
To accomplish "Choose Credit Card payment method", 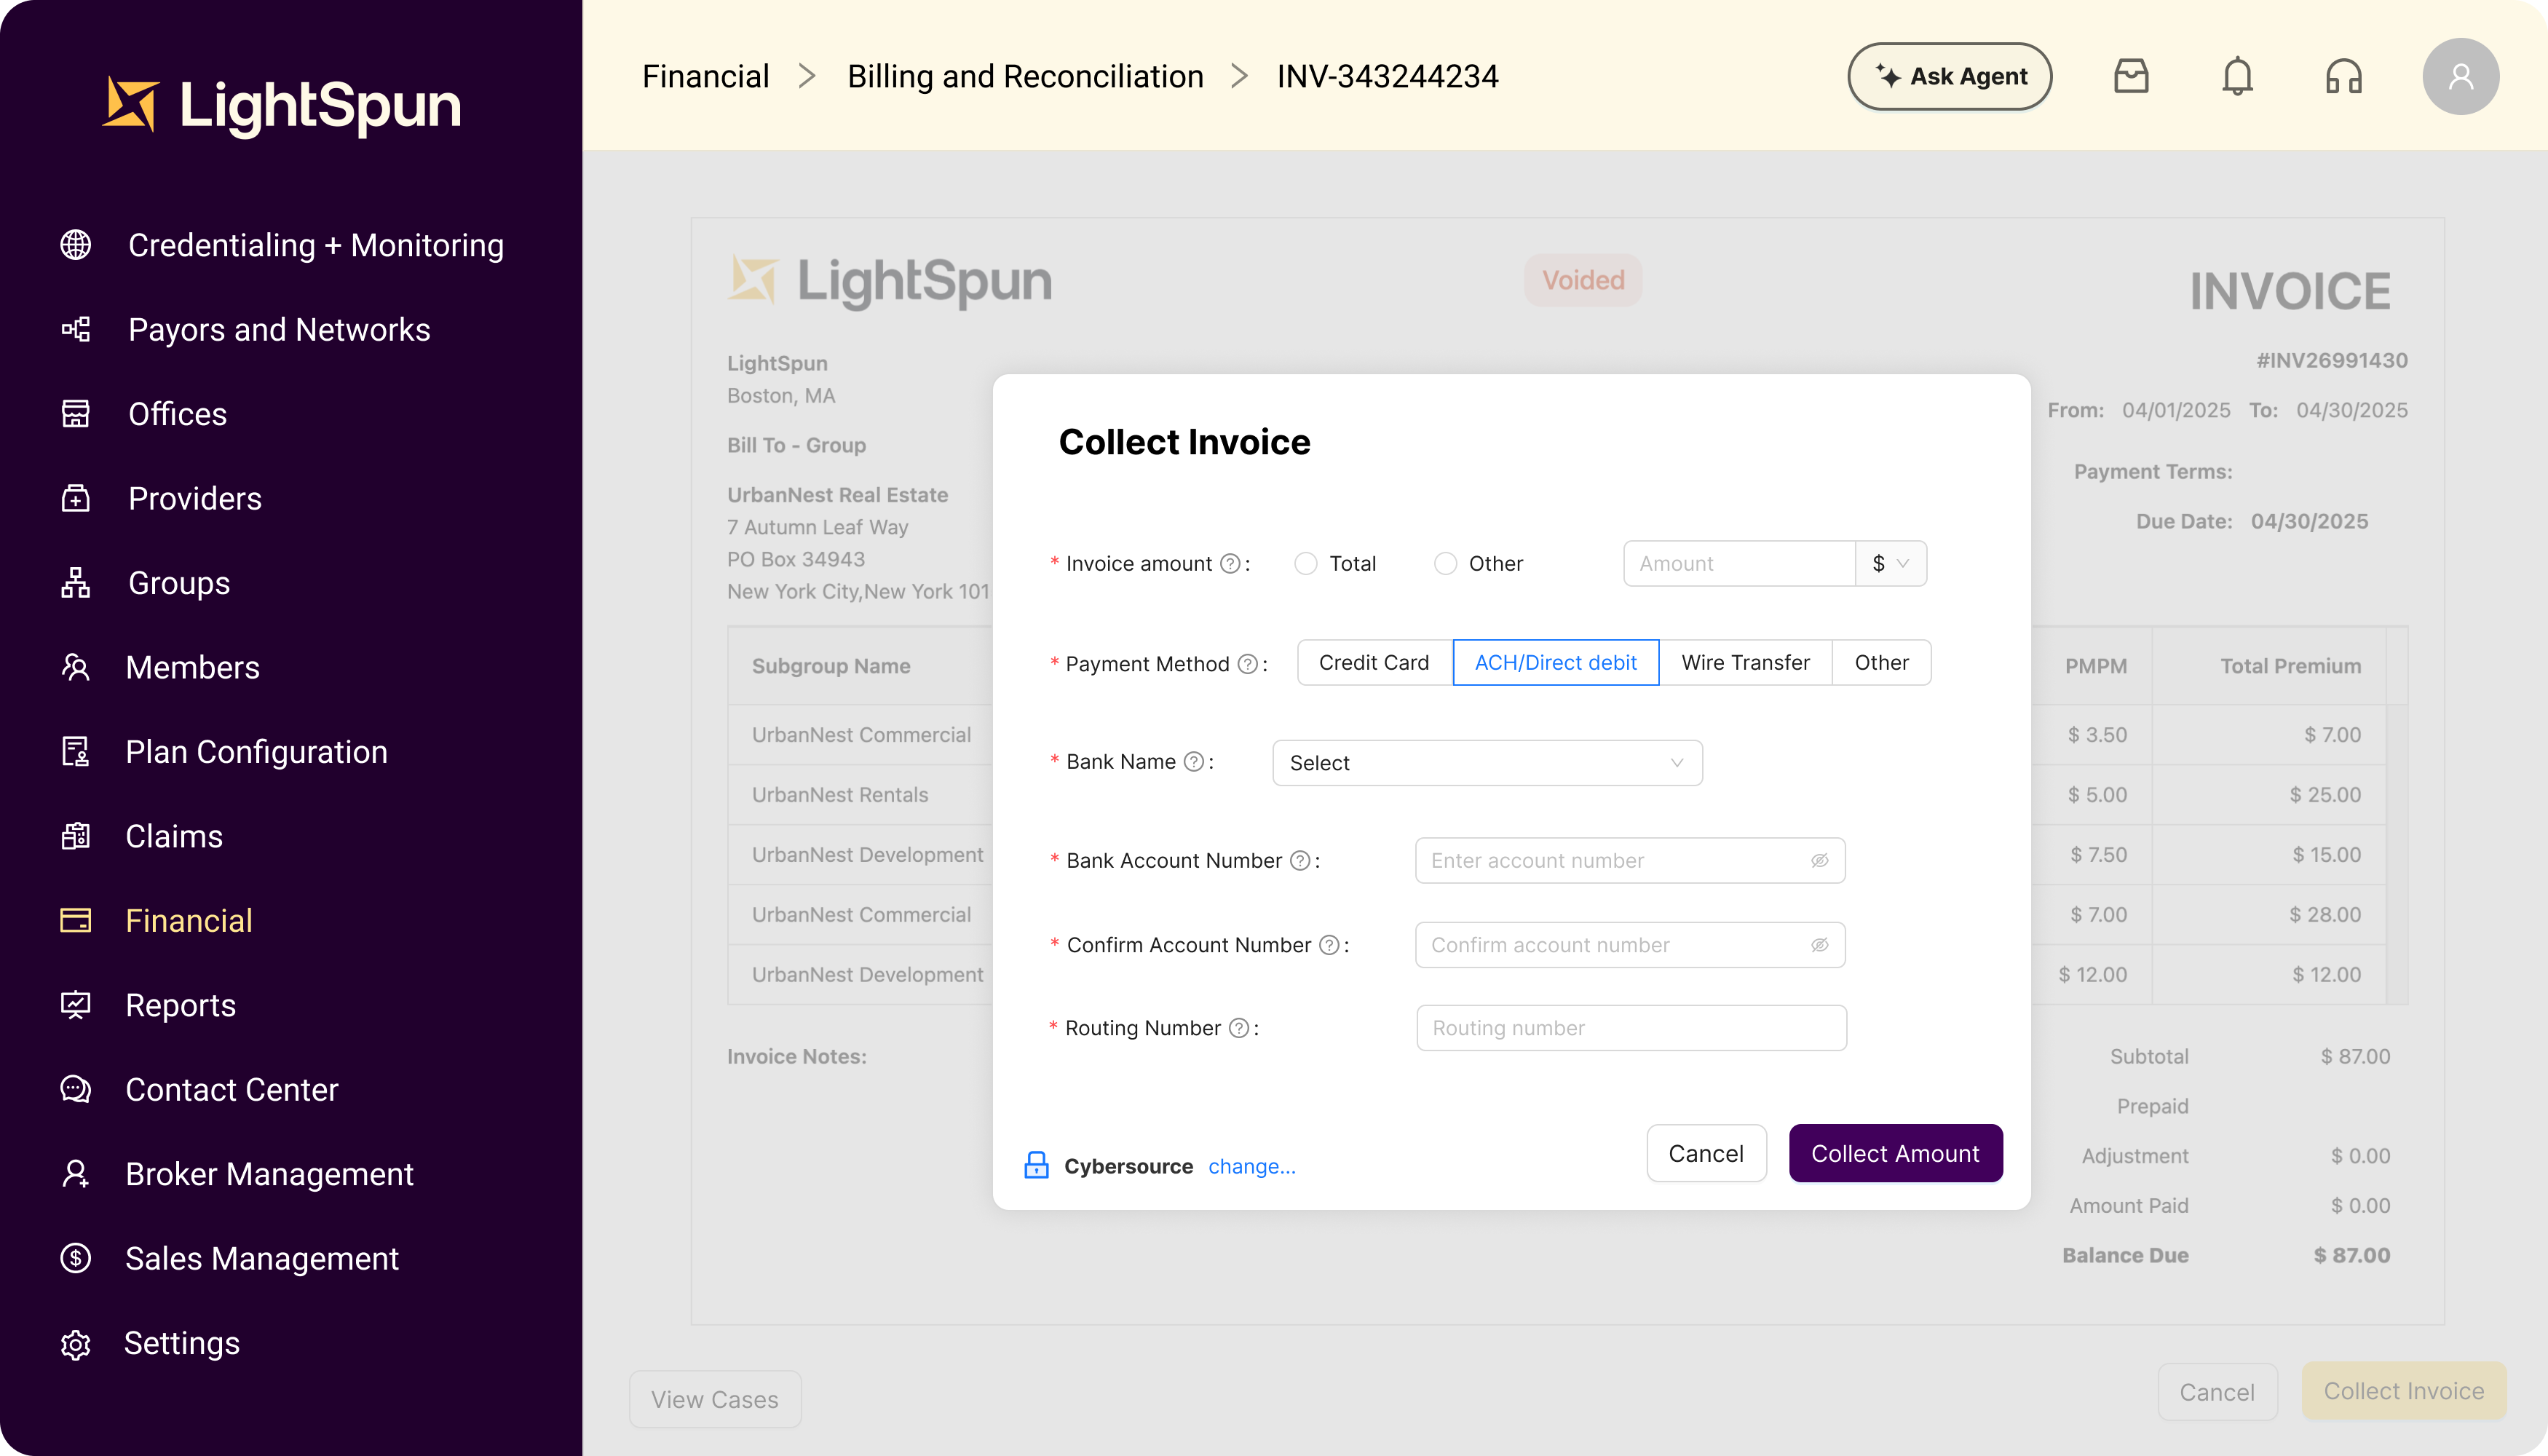I will tap(1374, 663).
